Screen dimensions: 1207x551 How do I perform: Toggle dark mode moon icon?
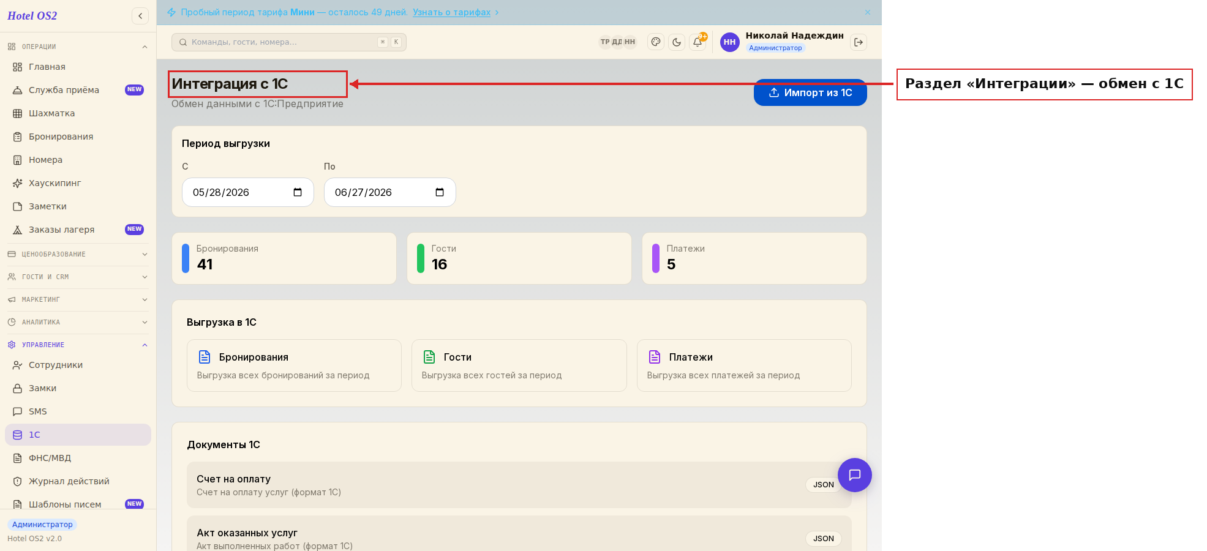pyautogui.click(x=677, y=42)
